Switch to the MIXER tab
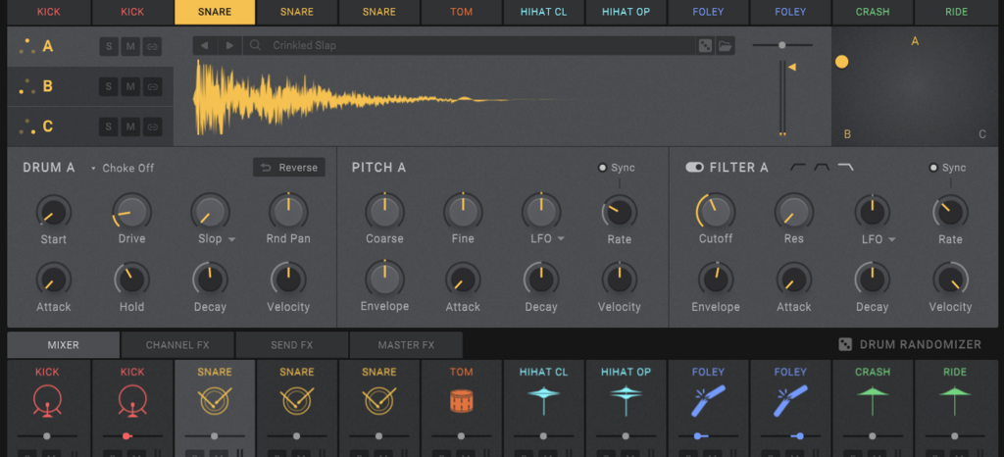Viewport: 1004px width, 457px height. pos(64,345)
